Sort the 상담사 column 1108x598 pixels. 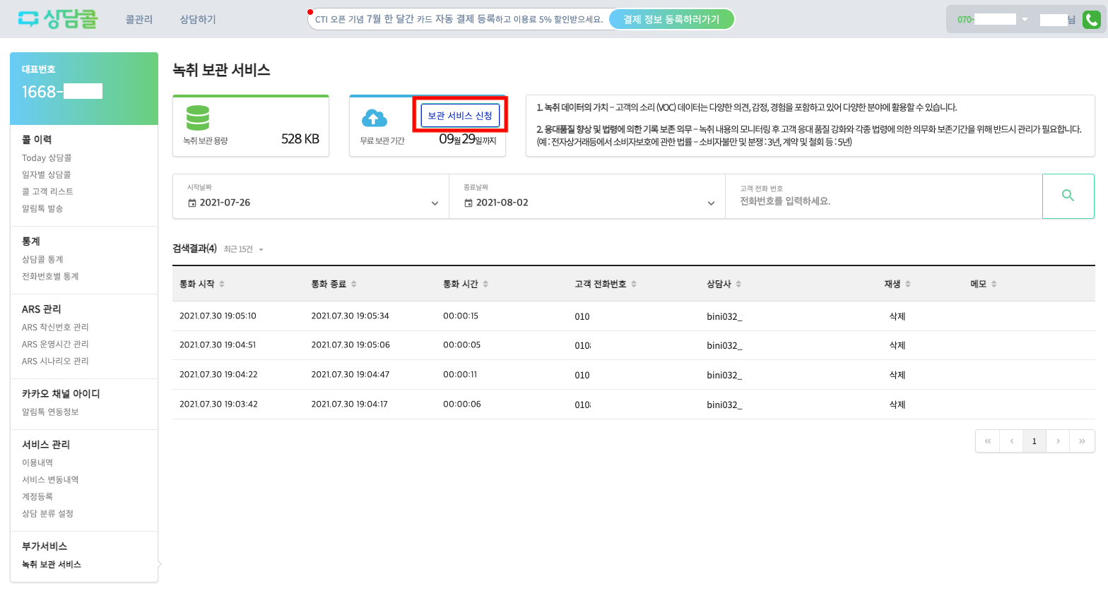click(738, 284)
